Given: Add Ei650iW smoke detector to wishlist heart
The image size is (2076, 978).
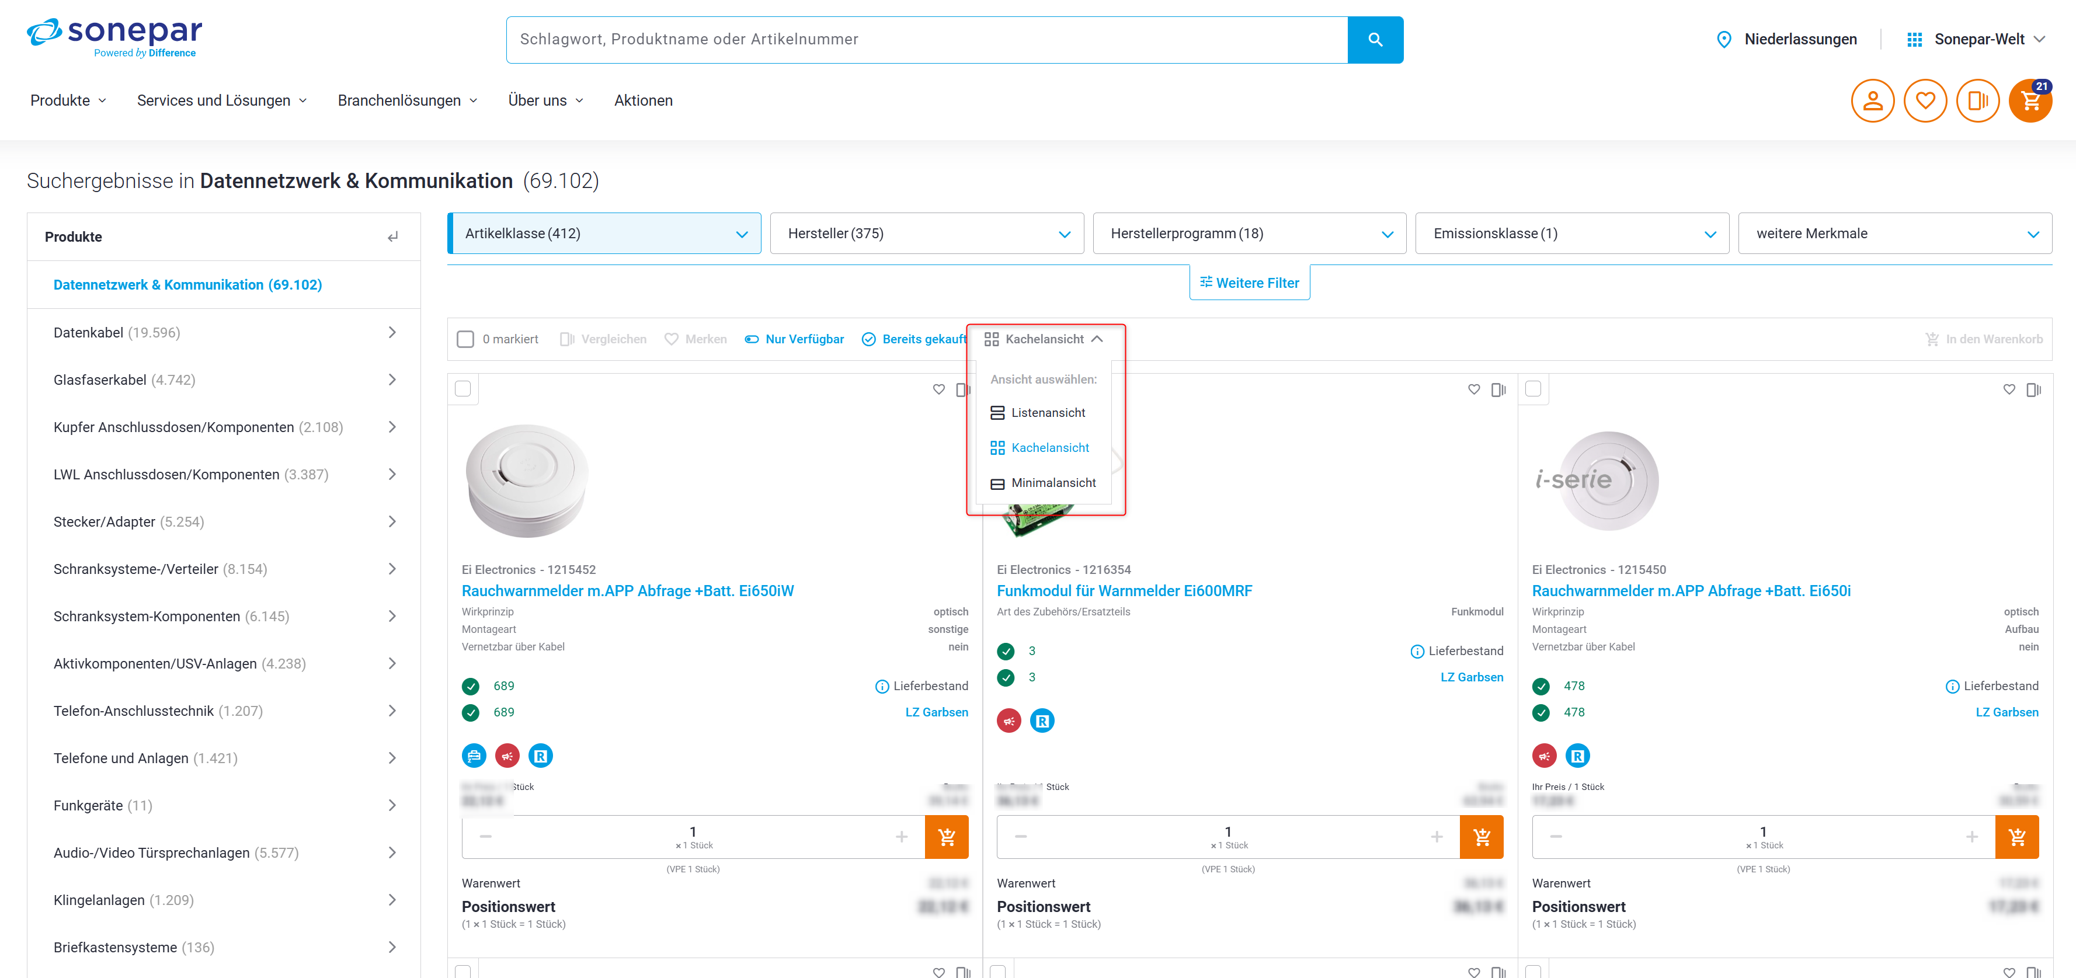Looking at the screenshot, I should [x=938, y=389].
